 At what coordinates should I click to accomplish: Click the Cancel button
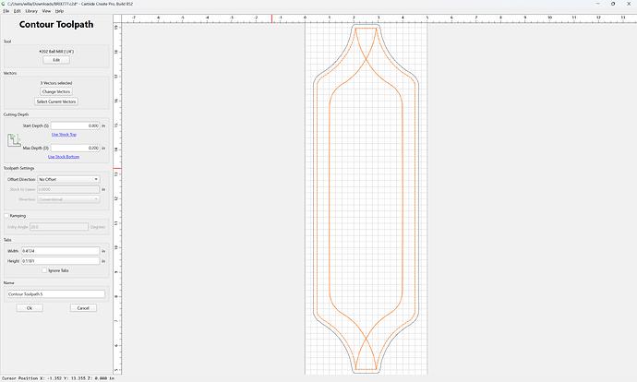point(83,308)
